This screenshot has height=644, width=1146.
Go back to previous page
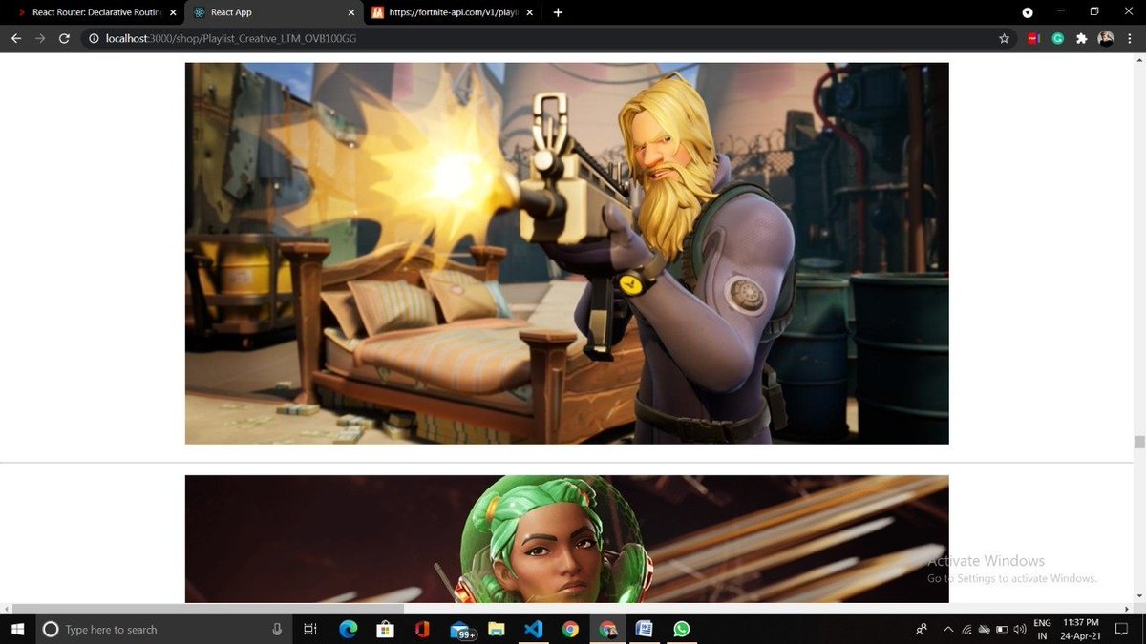15,39
